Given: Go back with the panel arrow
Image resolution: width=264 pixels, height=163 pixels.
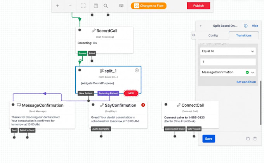Looking at the screenshot, I should (201, 26).
